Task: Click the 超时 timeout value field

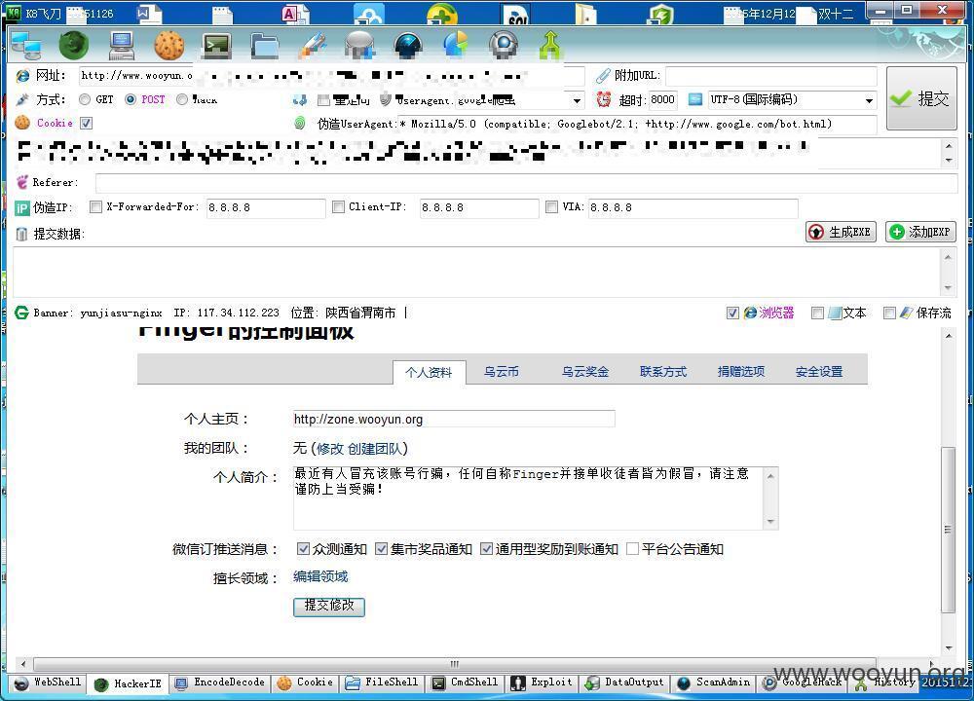Action: click(663, 99)
